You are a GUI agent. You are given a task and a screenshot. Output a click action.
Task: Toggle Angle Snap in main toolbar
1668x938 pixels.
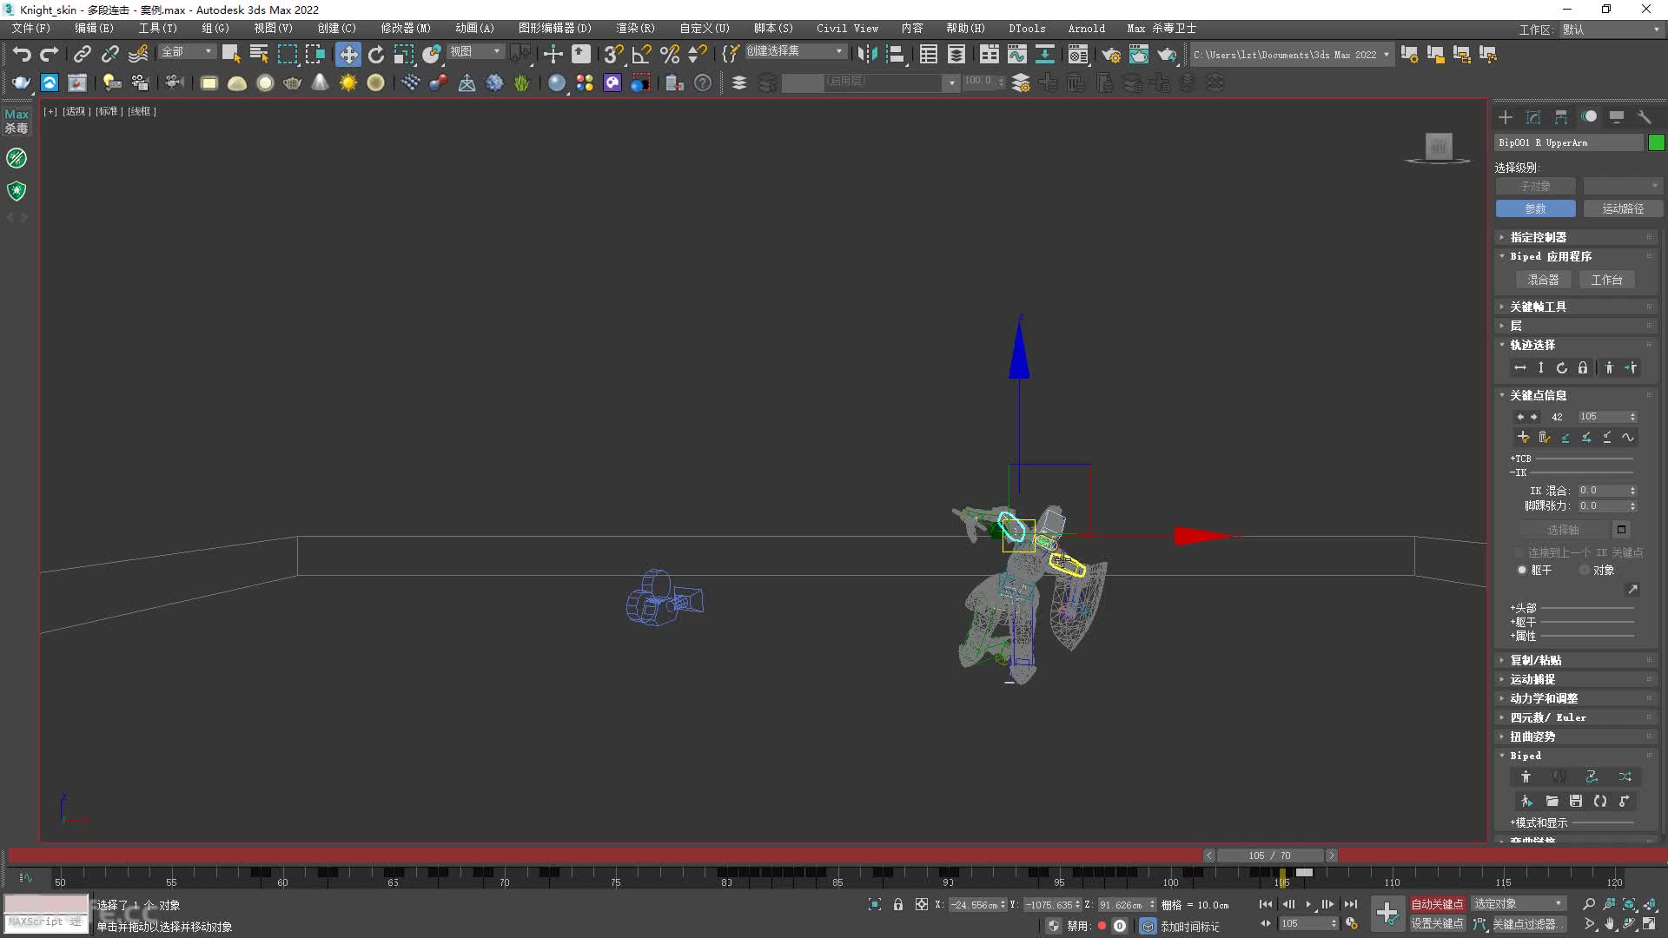(642, 54)
